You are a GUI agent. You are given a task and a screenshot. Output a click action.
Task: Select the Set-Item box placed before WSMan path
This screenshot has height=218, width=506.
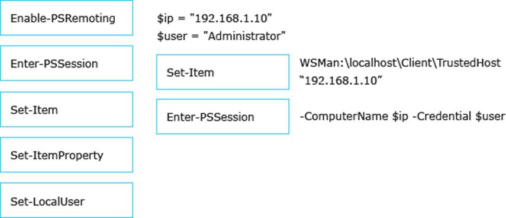[x=223, y=72]
